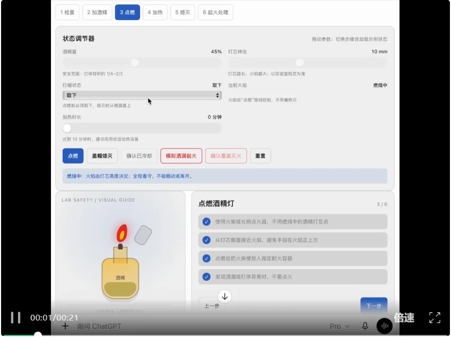The width and height of the screenshot is (451, 337).
Task: Switch to the 4 加热 step tab
Action: click(155, 12)
